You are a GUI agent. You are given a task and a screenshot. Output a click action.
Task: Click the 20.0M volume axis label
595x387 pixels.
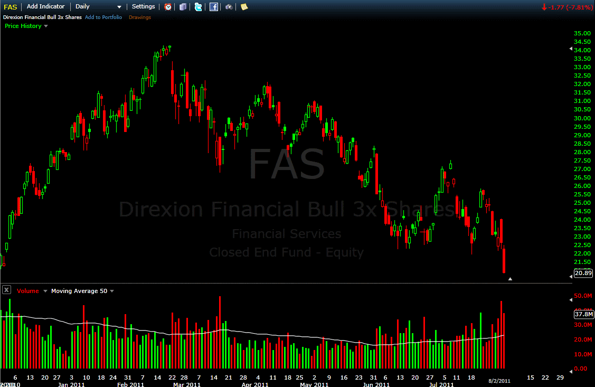583,339
